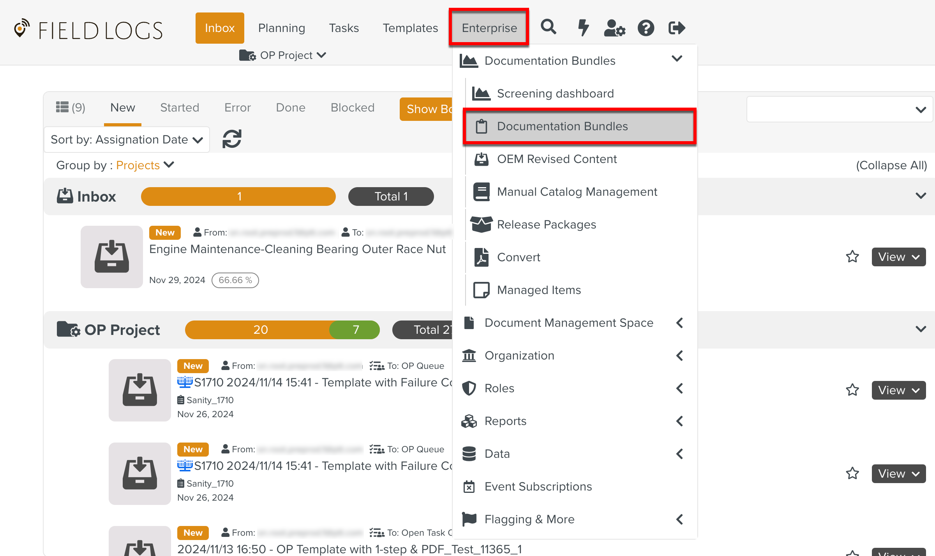This screenshot has height=556, width=935.
Task: Star the Engine Maintenance-Cleaning Bearing task
Action: (852, 257)
